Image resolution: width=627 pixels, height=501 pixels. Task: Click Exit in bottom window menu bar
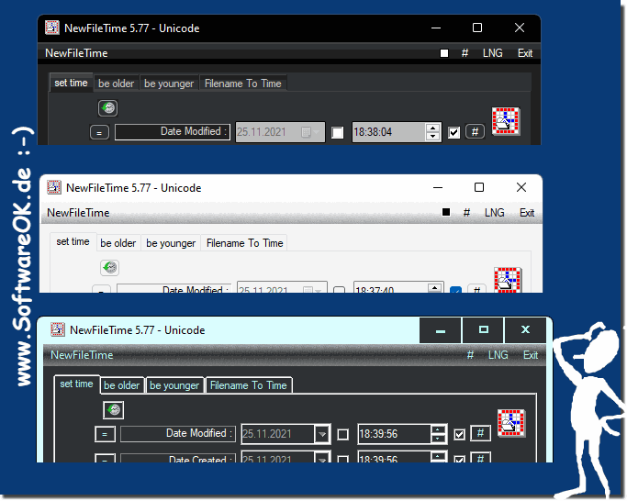pos(531,355)
